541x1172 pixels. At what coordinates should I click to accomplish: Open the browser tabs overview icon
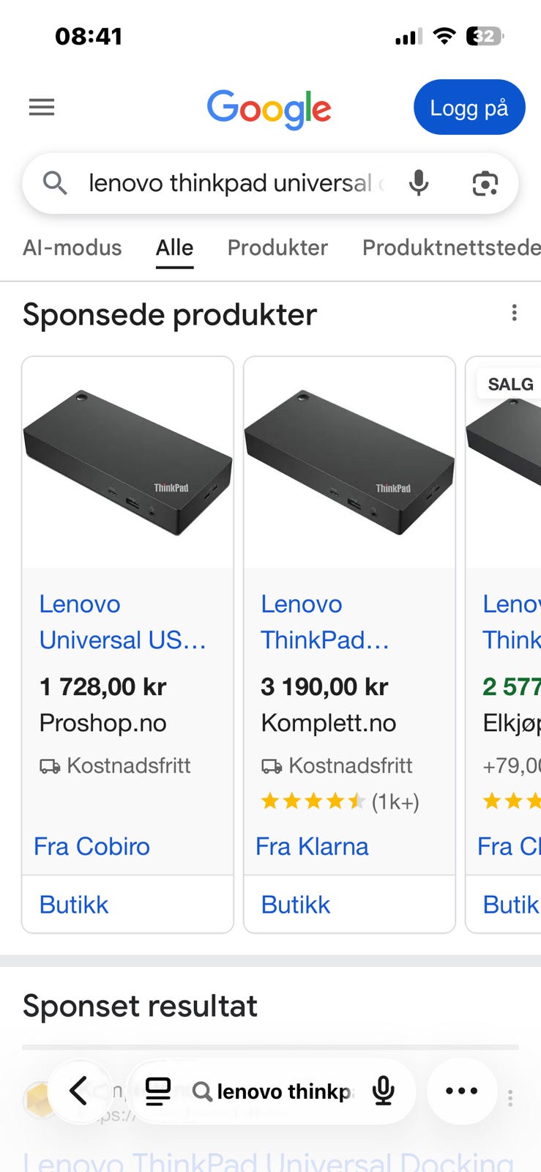point(158,1091)
